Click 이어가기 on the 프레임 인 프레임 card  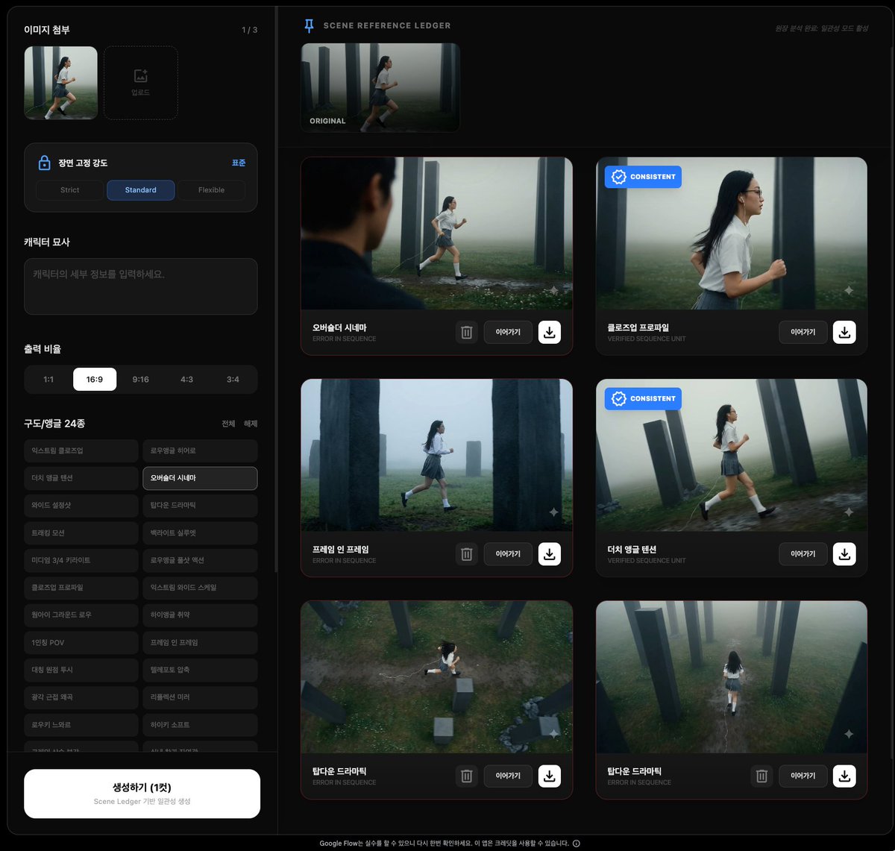pos(508,553)
